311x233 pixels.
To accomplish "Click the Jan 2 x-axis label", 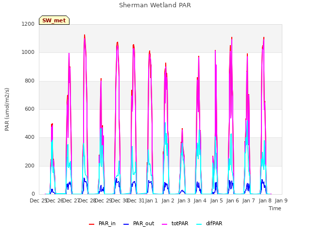I will 168,200.
